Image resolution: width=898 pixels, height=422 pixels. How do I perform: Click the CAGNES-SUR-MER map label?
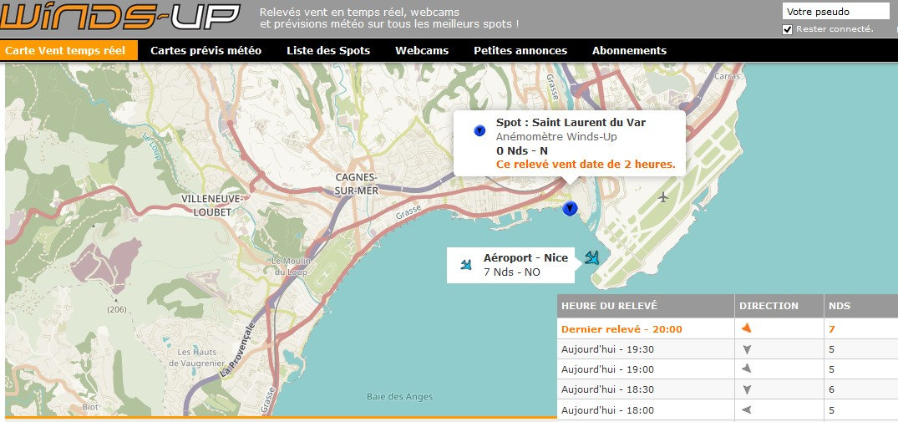(356, 183)
